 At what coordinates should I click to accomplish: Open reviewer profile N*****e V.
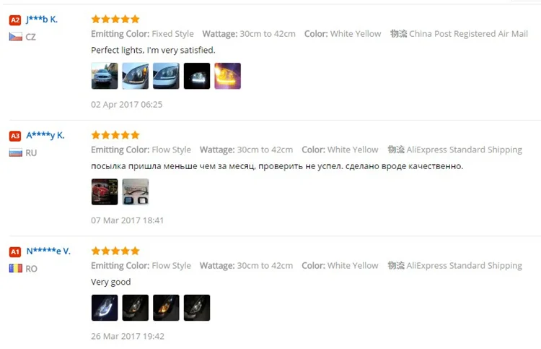[48, 251]
